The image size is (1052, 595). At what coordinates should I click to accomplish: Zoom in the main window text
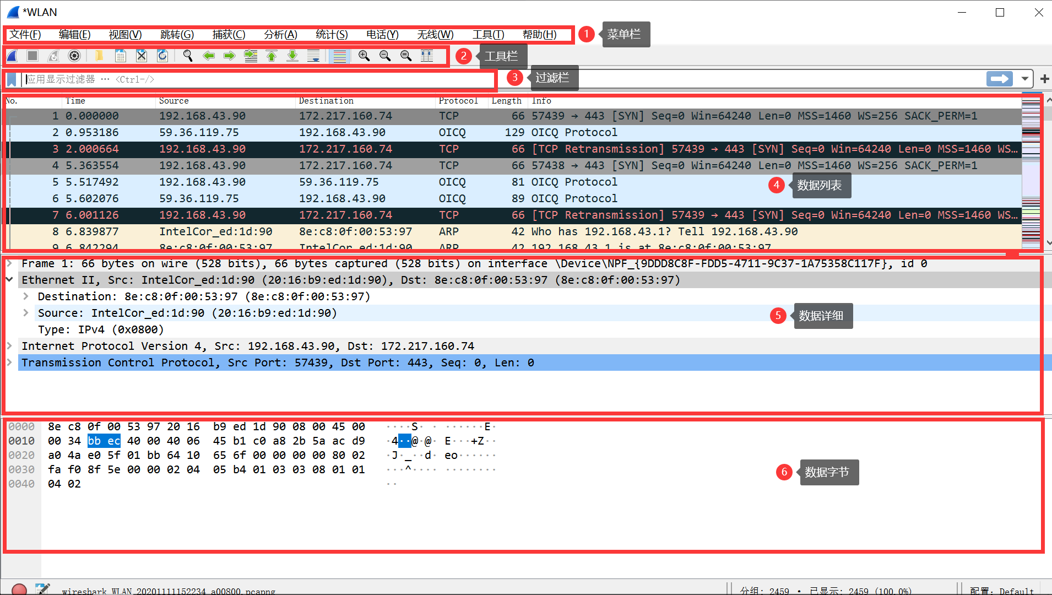tap(364, 56)
